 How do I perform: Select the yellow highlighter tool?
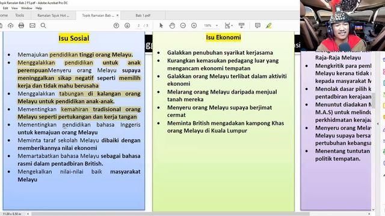point(269,25)
